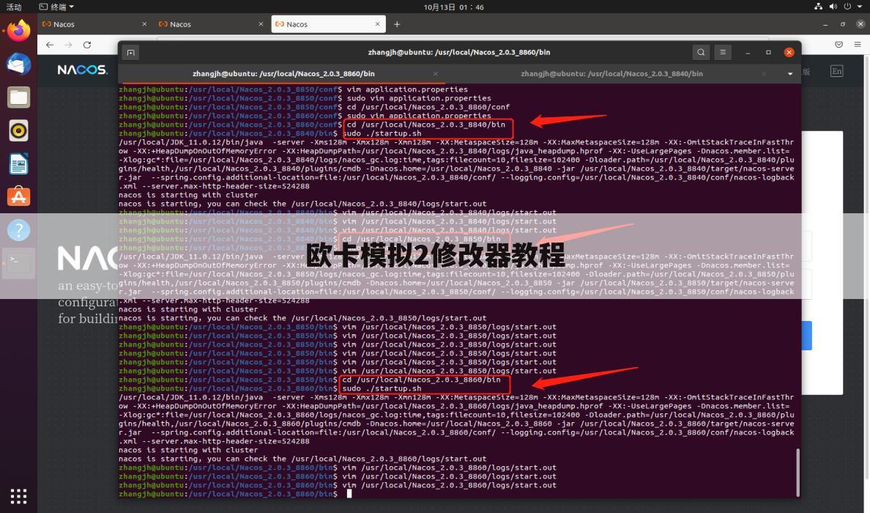The image size is (870, 513).
Task: Open Ubuntu Software dock icon
Action: click(x=18, y=196)
